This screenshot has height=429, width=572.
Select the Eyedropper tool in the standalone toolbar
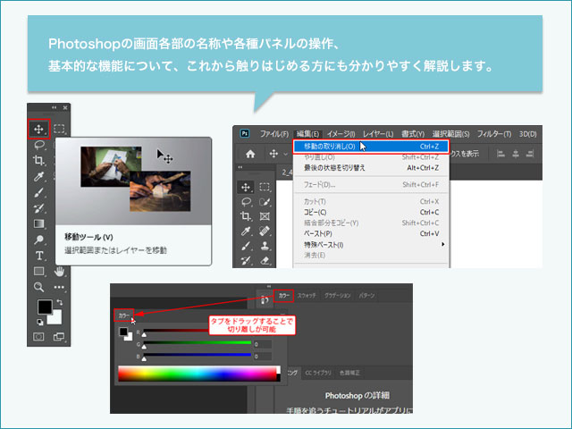(38, 176)
